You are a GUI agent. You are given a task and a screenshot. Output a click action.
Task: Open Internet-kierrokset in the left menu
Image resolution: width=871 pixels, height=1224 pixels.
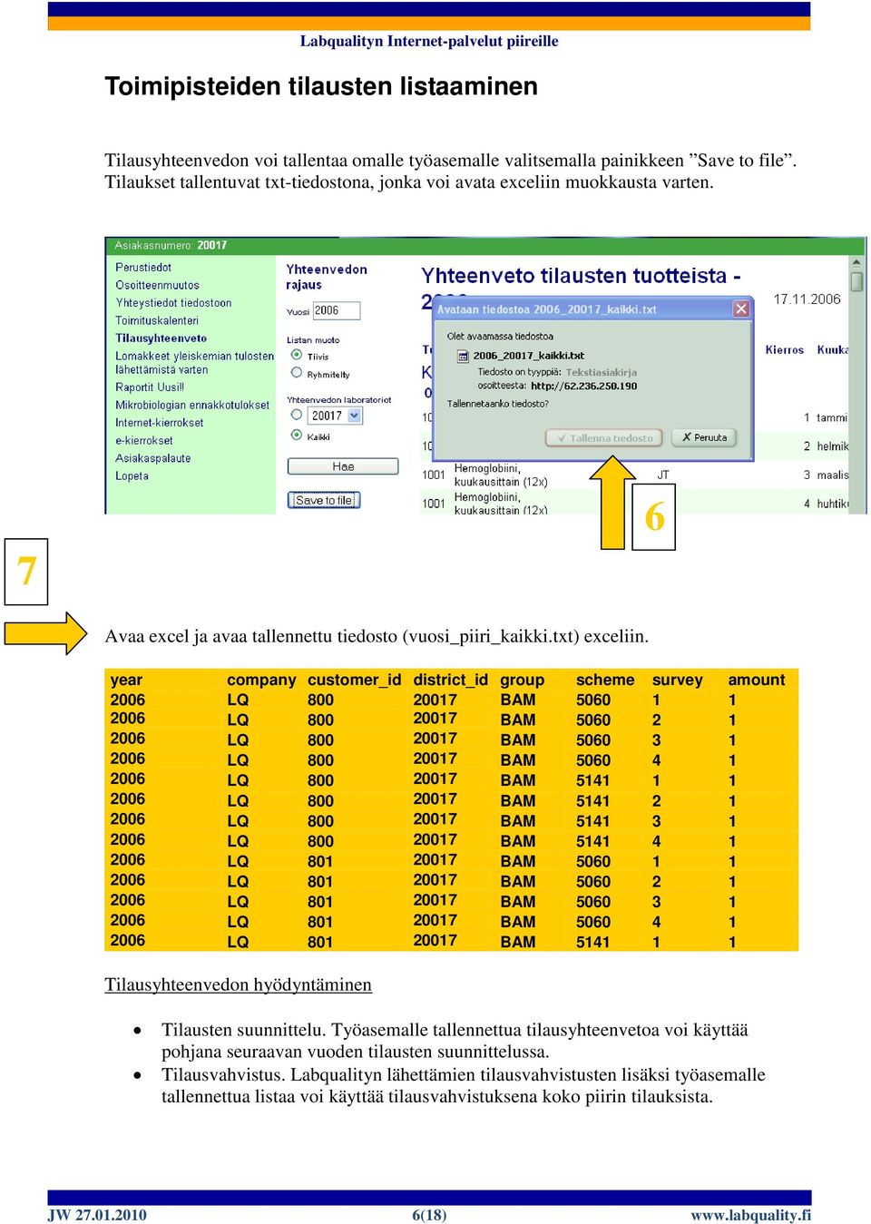(159, 423)
